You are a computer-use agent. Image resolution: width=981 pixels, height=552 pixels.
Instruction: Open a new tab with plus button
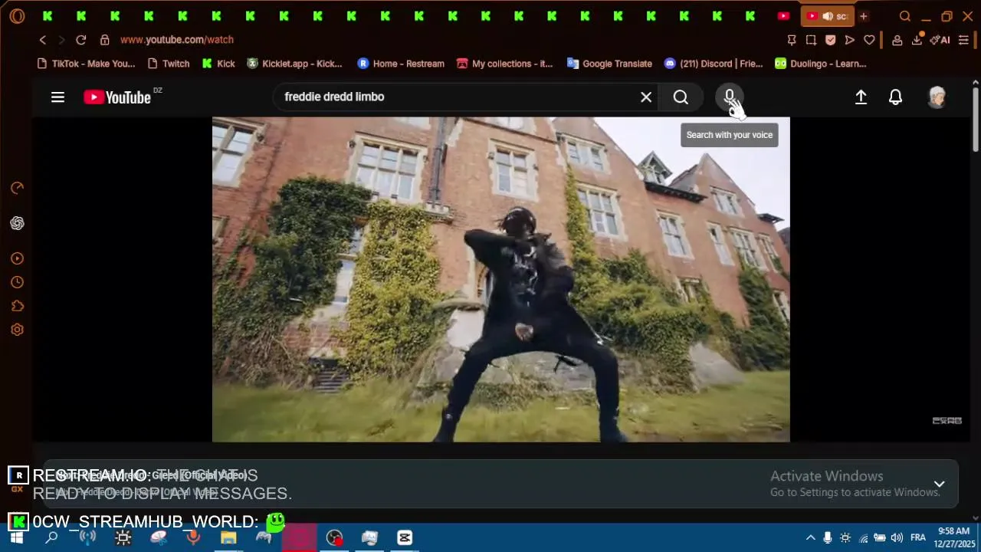[863, 16]
